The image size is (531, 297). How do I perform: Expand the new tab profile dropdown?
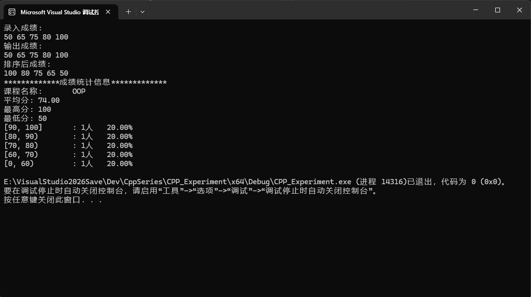(x=143, y=12)
